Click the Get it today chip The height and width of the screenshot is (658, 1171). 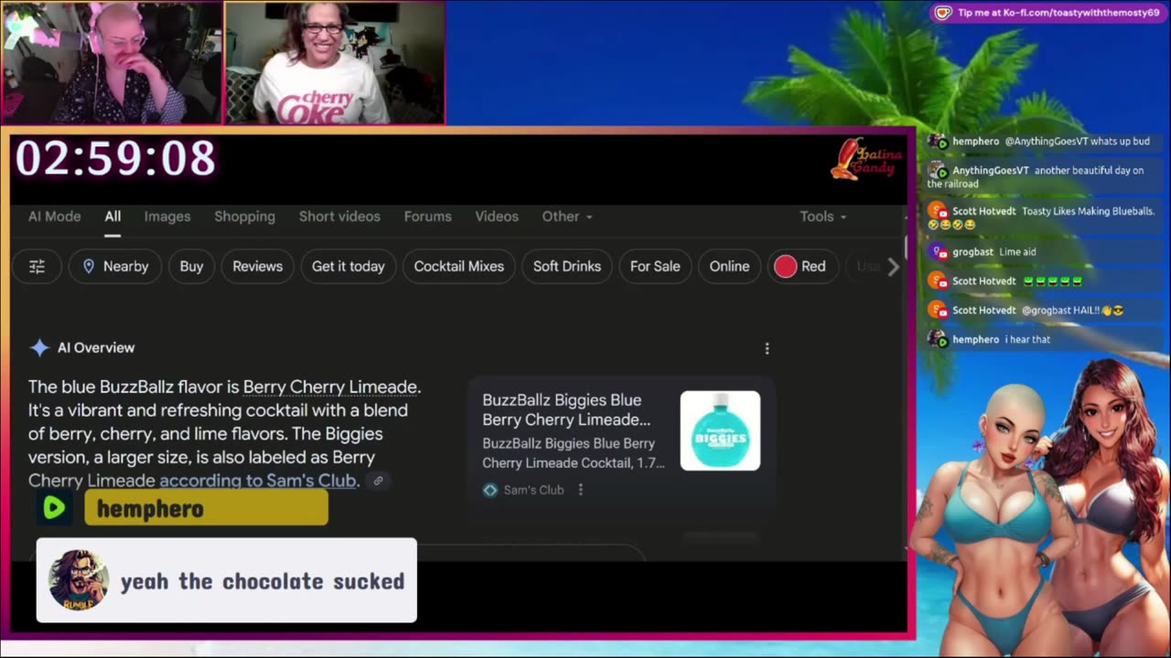click(x=348, y=267)
